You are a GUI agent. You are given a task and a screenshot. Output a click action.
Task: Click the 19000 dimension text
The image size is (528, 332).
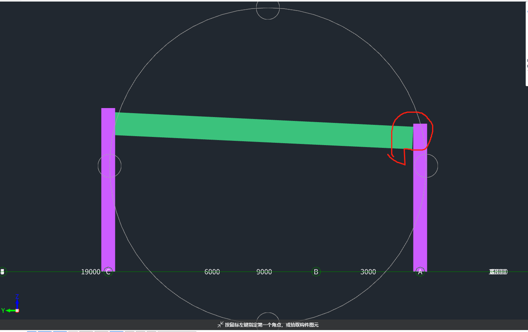90,272
